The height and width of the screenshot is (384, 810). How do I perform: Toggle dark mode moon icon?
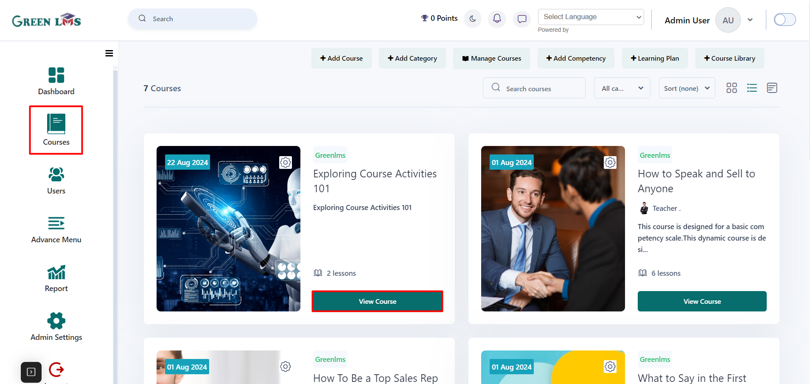[x=473, y=19]
